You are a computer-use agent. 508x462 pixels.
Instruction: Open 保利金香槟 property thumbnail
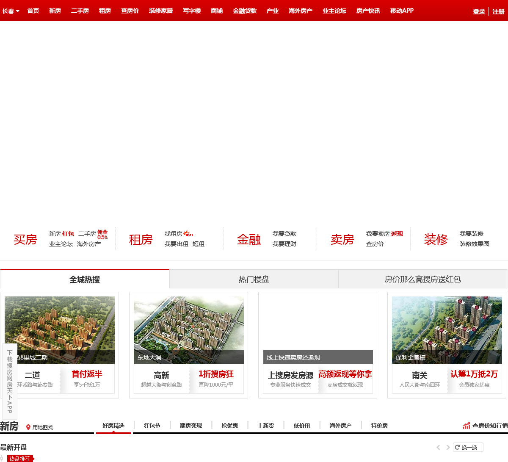[x=447, y=330]
